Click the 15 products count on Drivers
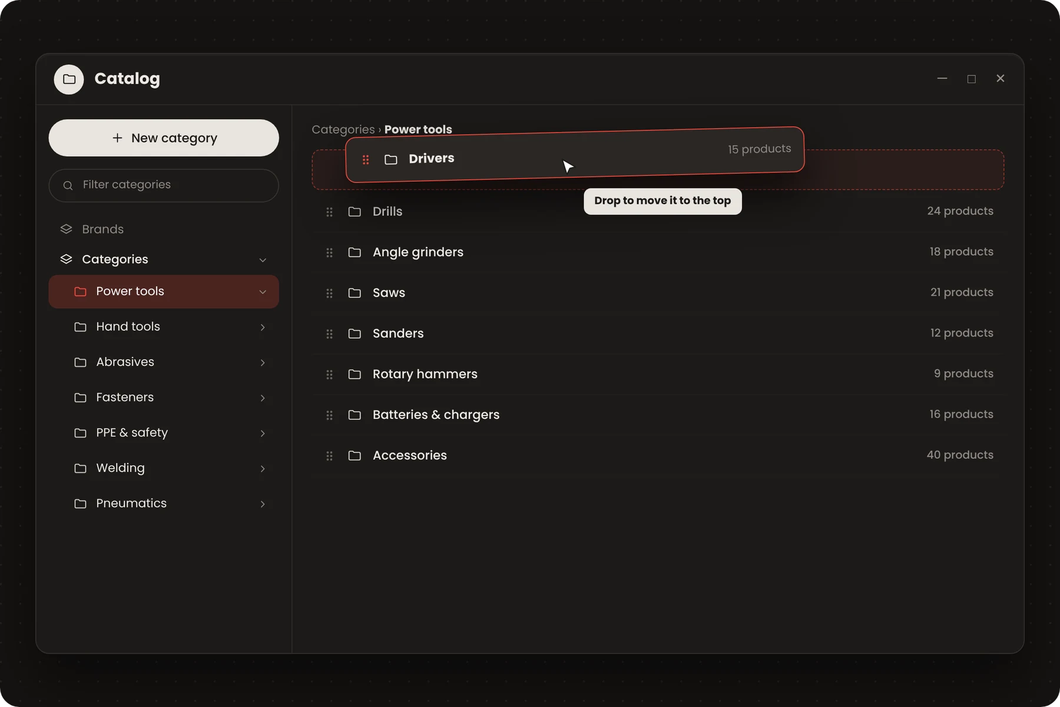This screenshot has height=707, width=1060. (760, 149)
